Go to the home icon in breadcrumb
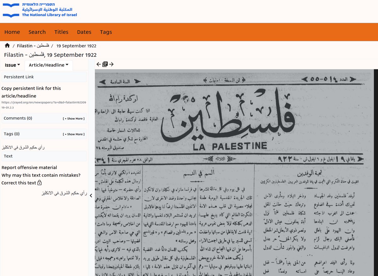Image resolution: width=378 pixels, height=276 pixels. pos(7,46)
